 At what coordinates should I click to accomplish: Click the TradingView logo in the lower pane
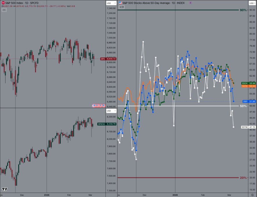[x=5, y=189]
